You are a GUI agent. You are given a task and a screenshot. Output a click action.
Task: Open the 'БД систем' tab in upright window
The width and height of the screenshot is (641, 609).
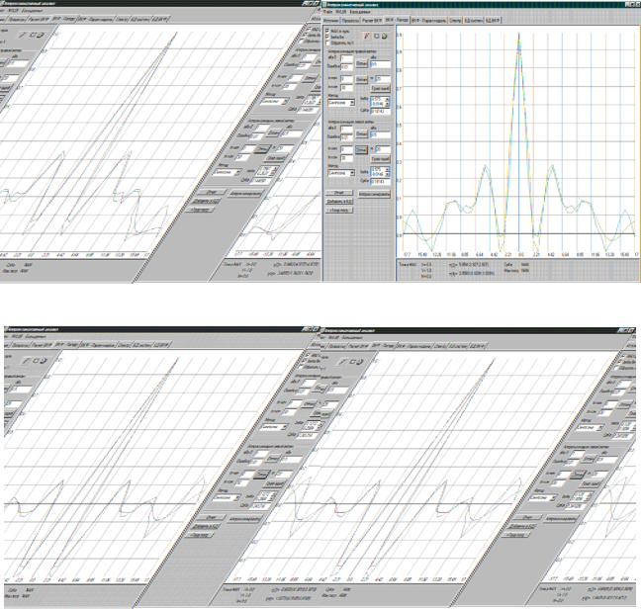(x=474, y=21)
